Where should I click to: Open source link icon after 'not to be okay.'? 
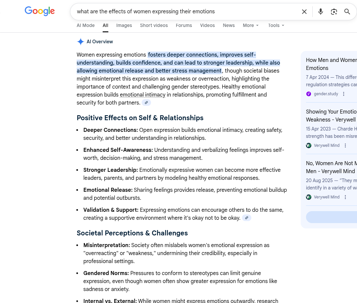(x=247, y=218)
